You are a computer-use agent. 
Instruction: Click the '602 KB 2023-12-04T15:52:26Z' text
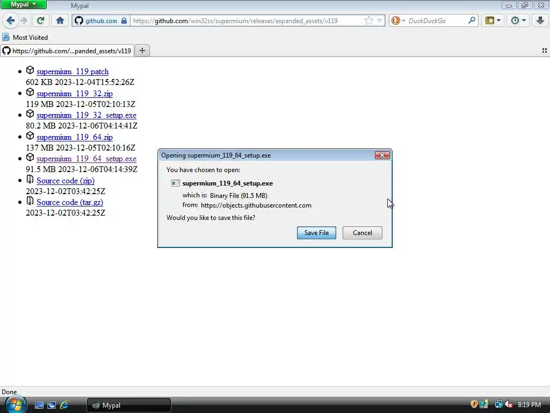click(80, 82)
